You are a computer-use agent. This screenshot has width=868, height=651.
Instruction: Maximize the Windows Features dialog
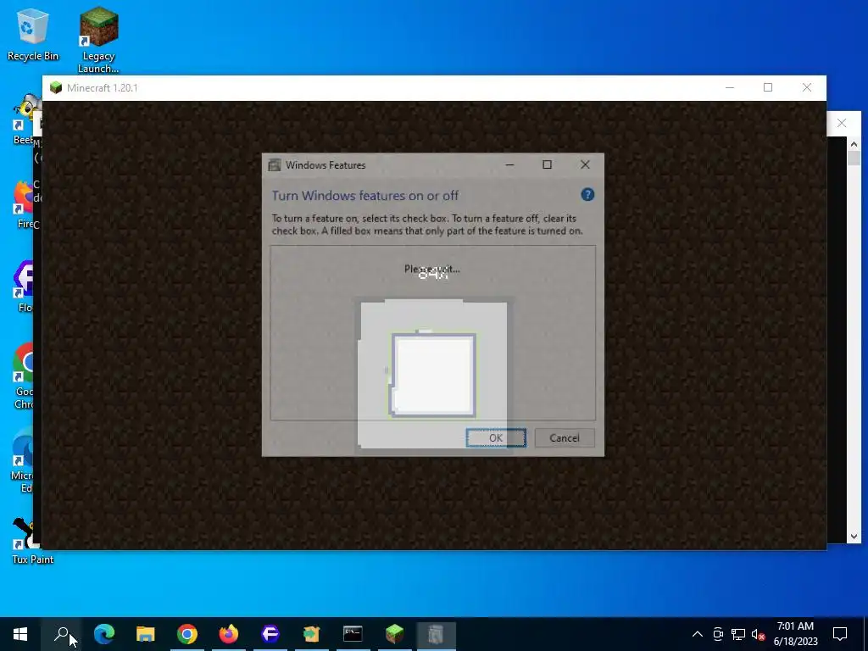(547, 165)
